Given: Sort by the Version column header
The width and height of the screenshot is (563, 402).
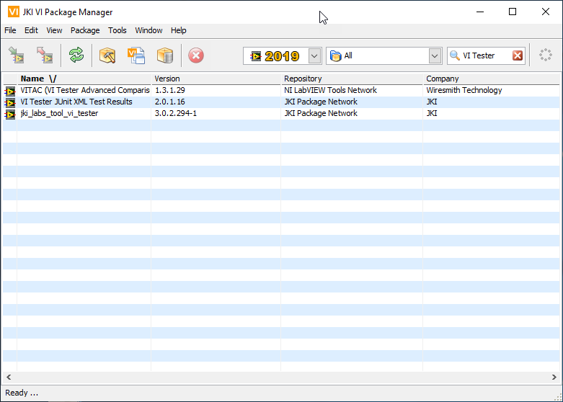Looking at the screenshot, I should [x=216, y=79].
